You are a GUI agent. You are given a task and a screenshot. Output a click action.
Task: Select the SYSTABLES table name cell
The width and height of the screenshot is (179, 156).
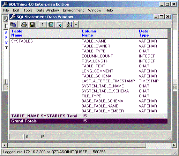(22, 41)
